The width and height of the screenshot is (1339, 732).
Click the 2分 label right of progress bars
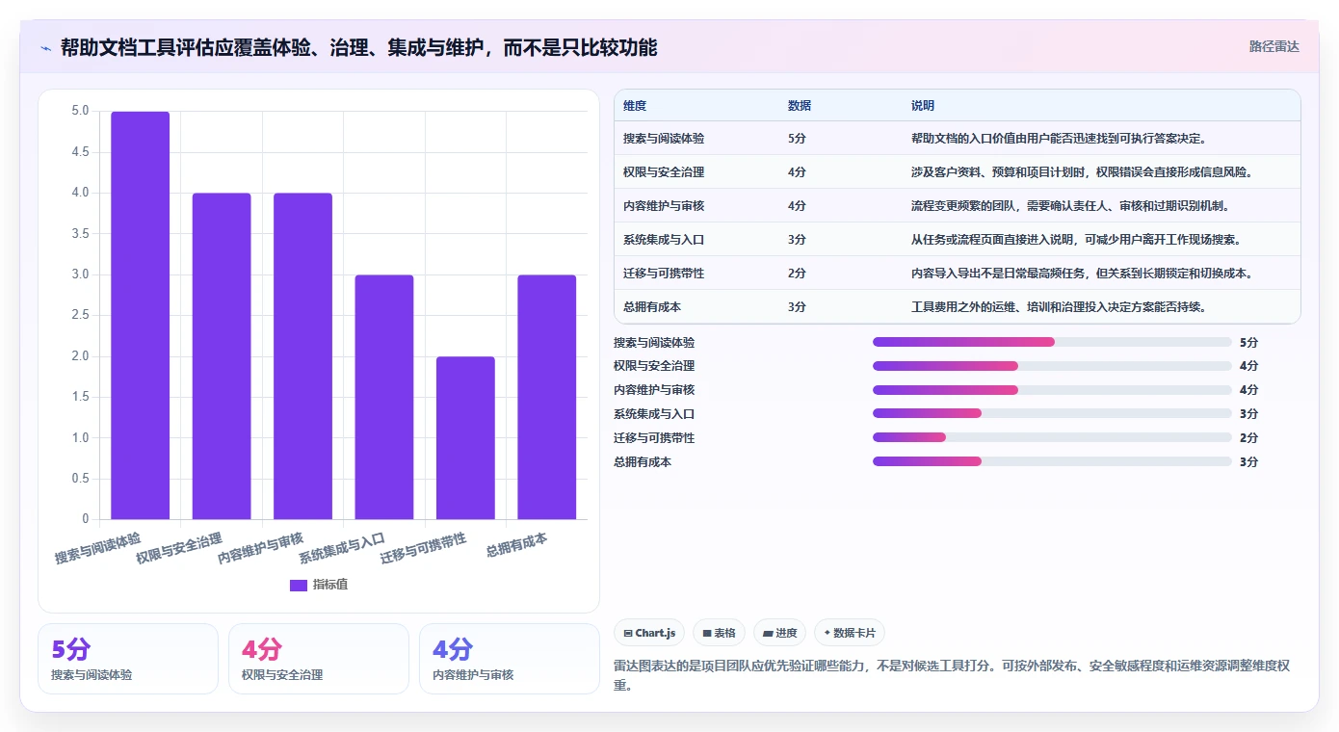[1248, 437]
